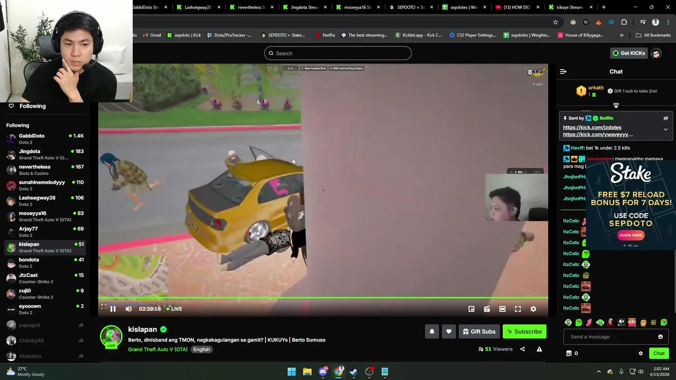Open Lashsegway28 channel in sidebar
Viewport: 676px width, 380px height.
coord(45,201)
